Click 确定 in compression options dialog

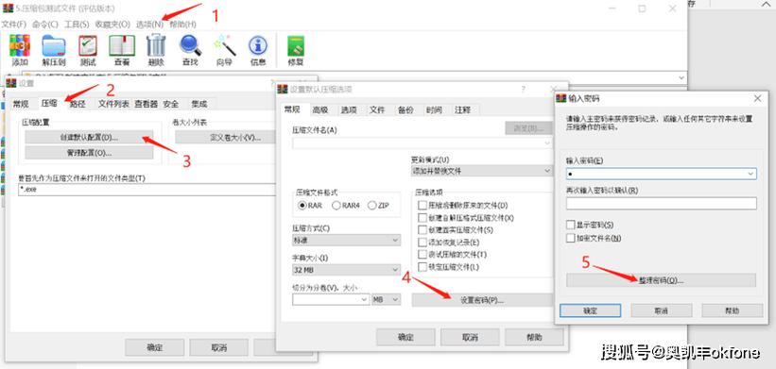point(405,338)
